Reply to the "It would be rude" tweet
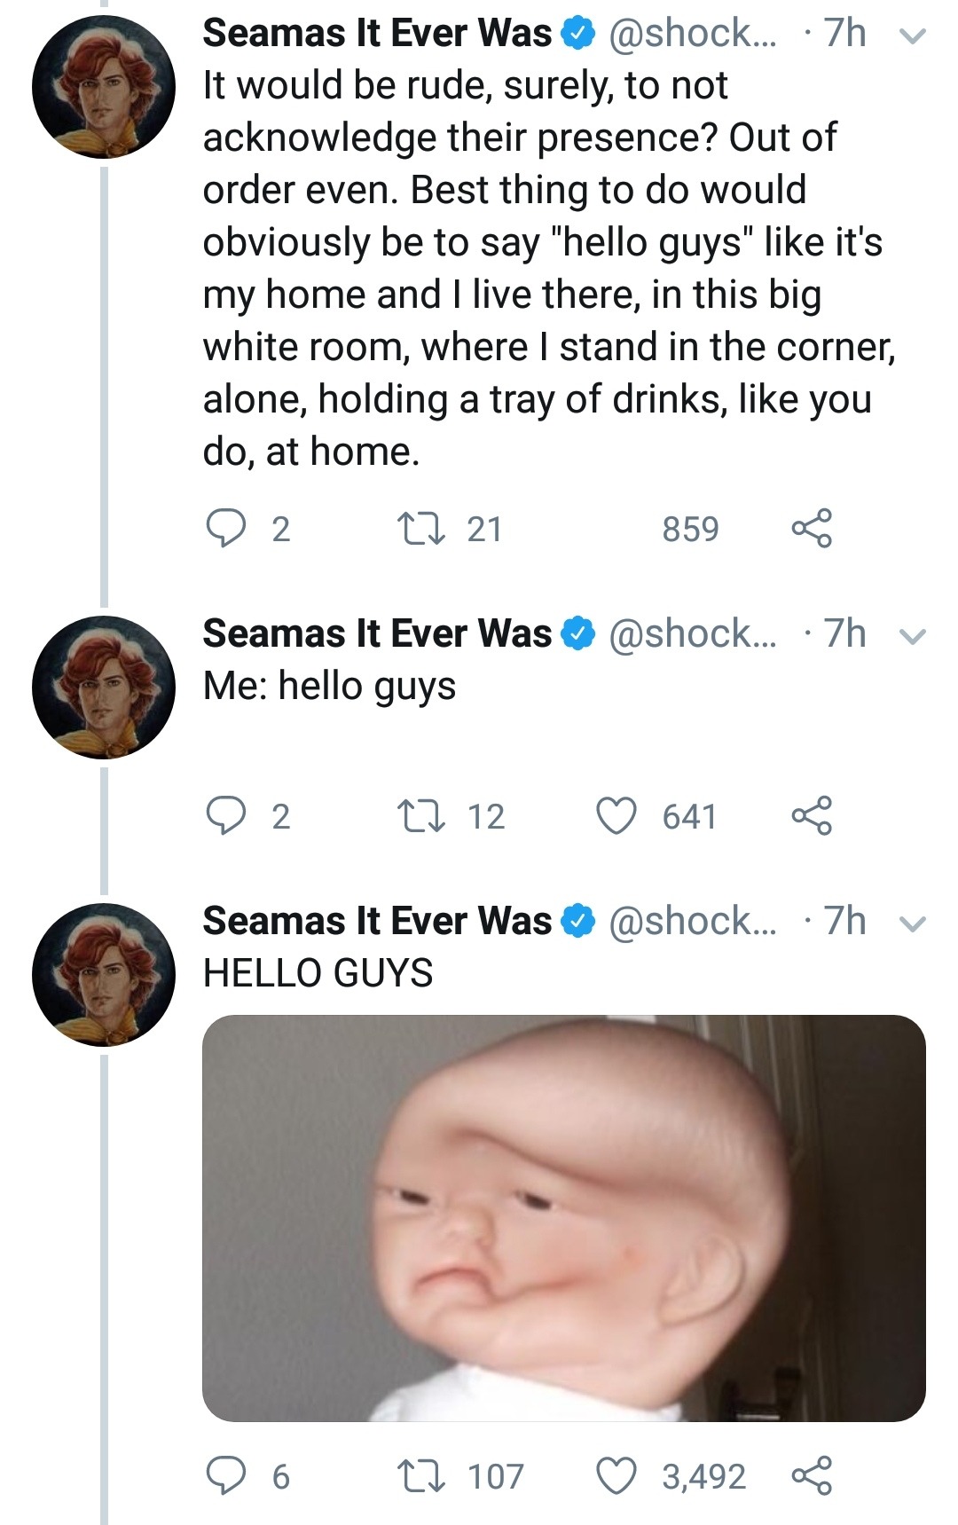Screen dimensions: 958x1525 pyautogui.click(x=225, y=529)
